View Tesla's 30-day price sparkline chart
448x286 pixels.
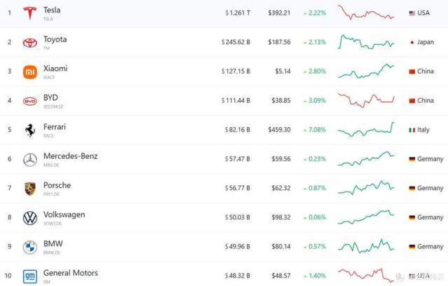coord(366,12)
